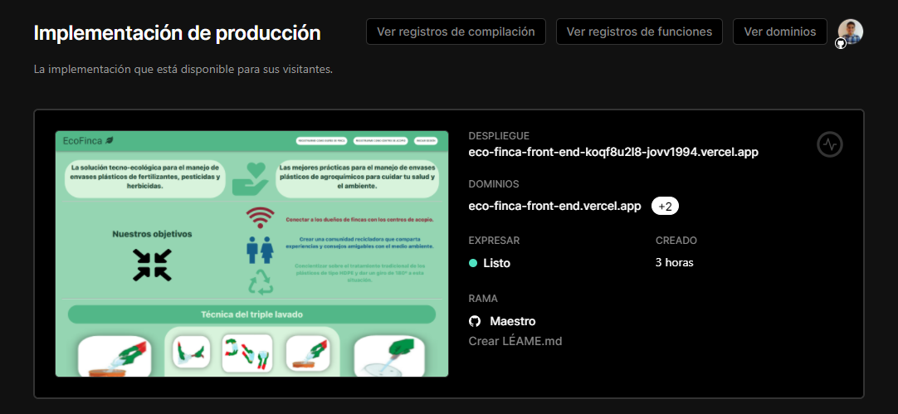
Task: Open the Crear LÉAME.md commit message
Action: click(x=515, y=341)
